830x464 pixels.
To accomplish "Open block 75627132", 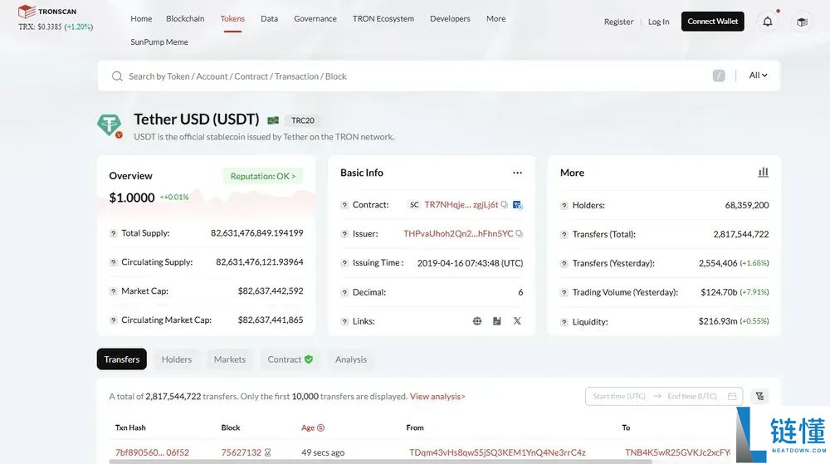I will click(241, 452).
